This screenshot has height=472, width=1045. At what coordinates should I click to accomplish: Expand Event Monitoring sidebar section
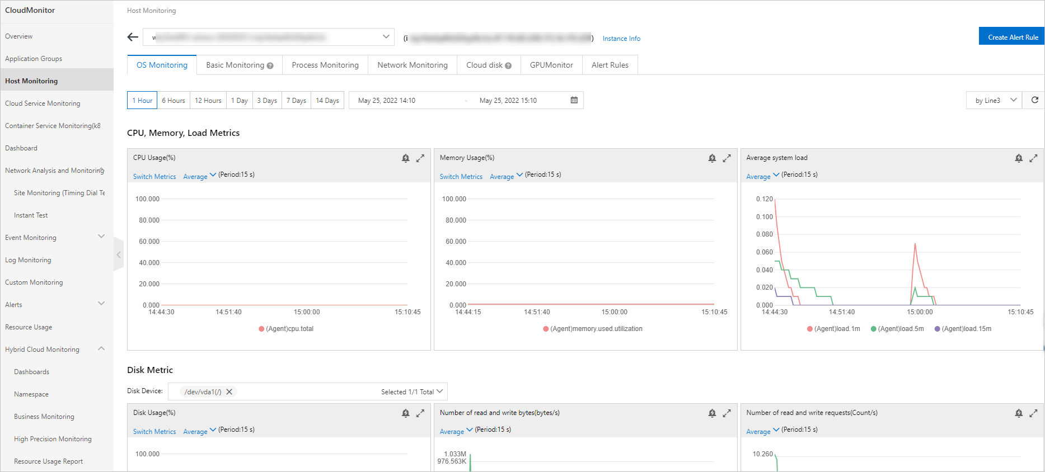click(x=101, y=237)
